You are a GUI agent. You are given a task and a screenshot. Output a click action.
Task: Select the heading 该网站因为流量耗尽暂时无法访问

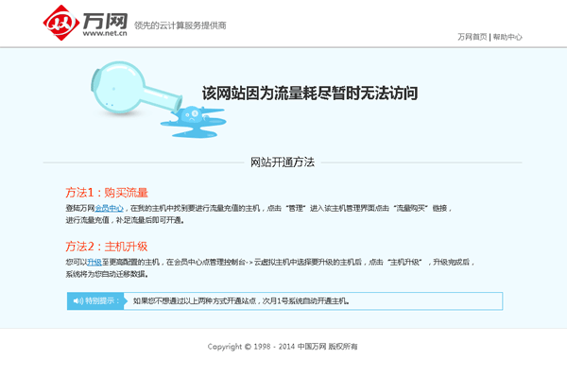(310, 94)
